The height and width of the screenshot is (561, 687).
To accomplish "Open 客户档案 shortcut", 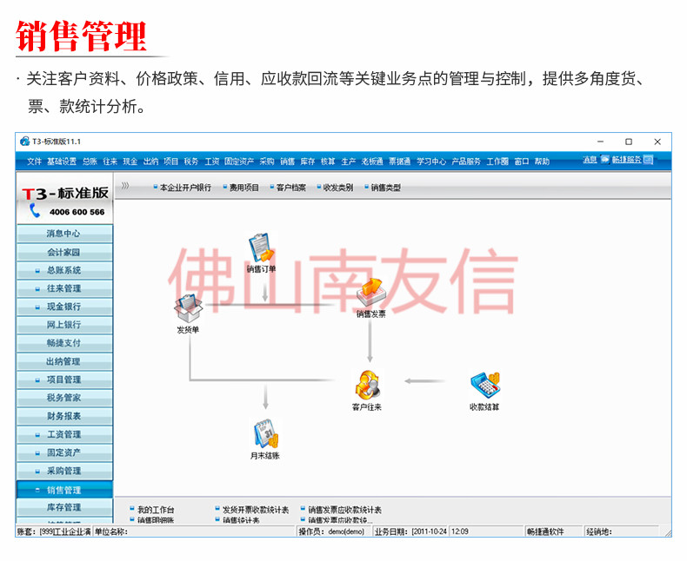I will click(291, 188).
